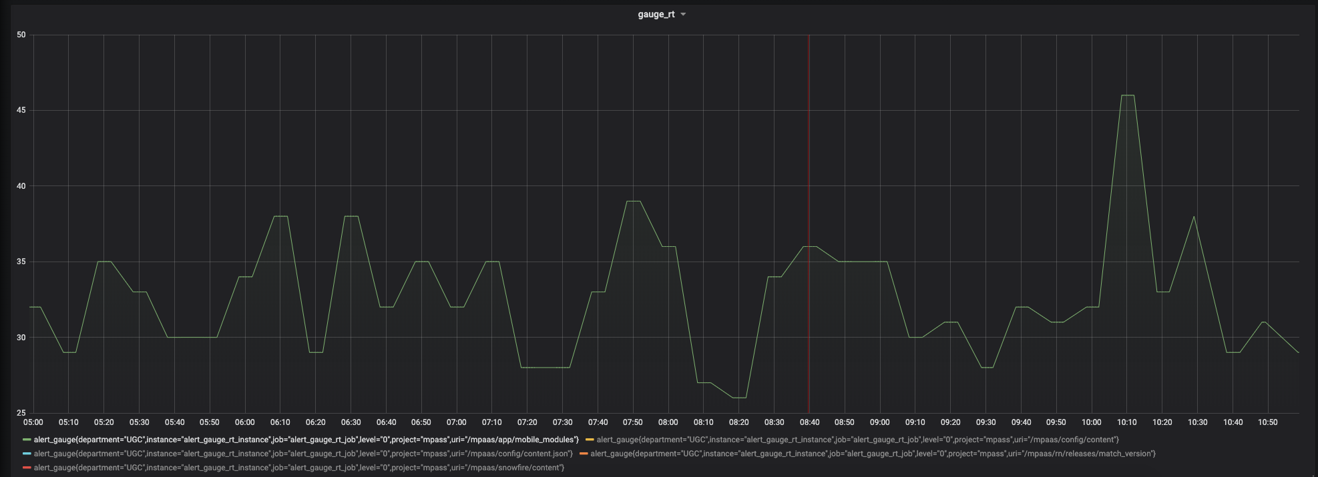Click the 05:00 x-axis time label
Image resolution: width=1318 pixels, height=477 pixels.
pos(33,422)
